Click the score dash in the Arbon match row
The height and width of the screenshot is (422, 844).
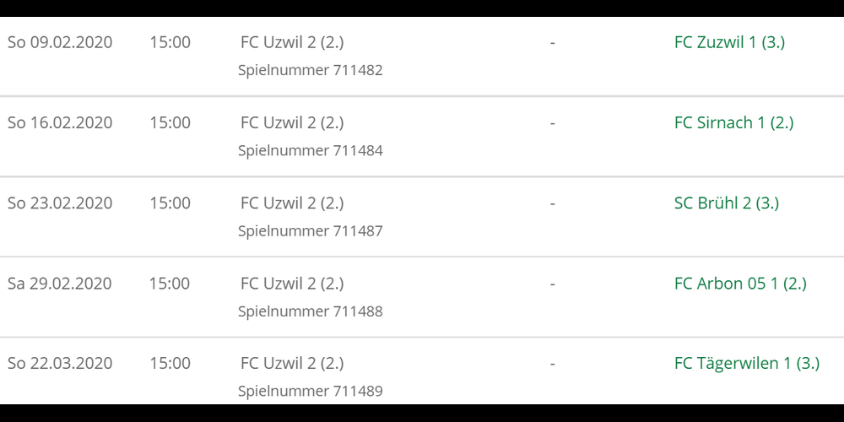tap(552, 284)
